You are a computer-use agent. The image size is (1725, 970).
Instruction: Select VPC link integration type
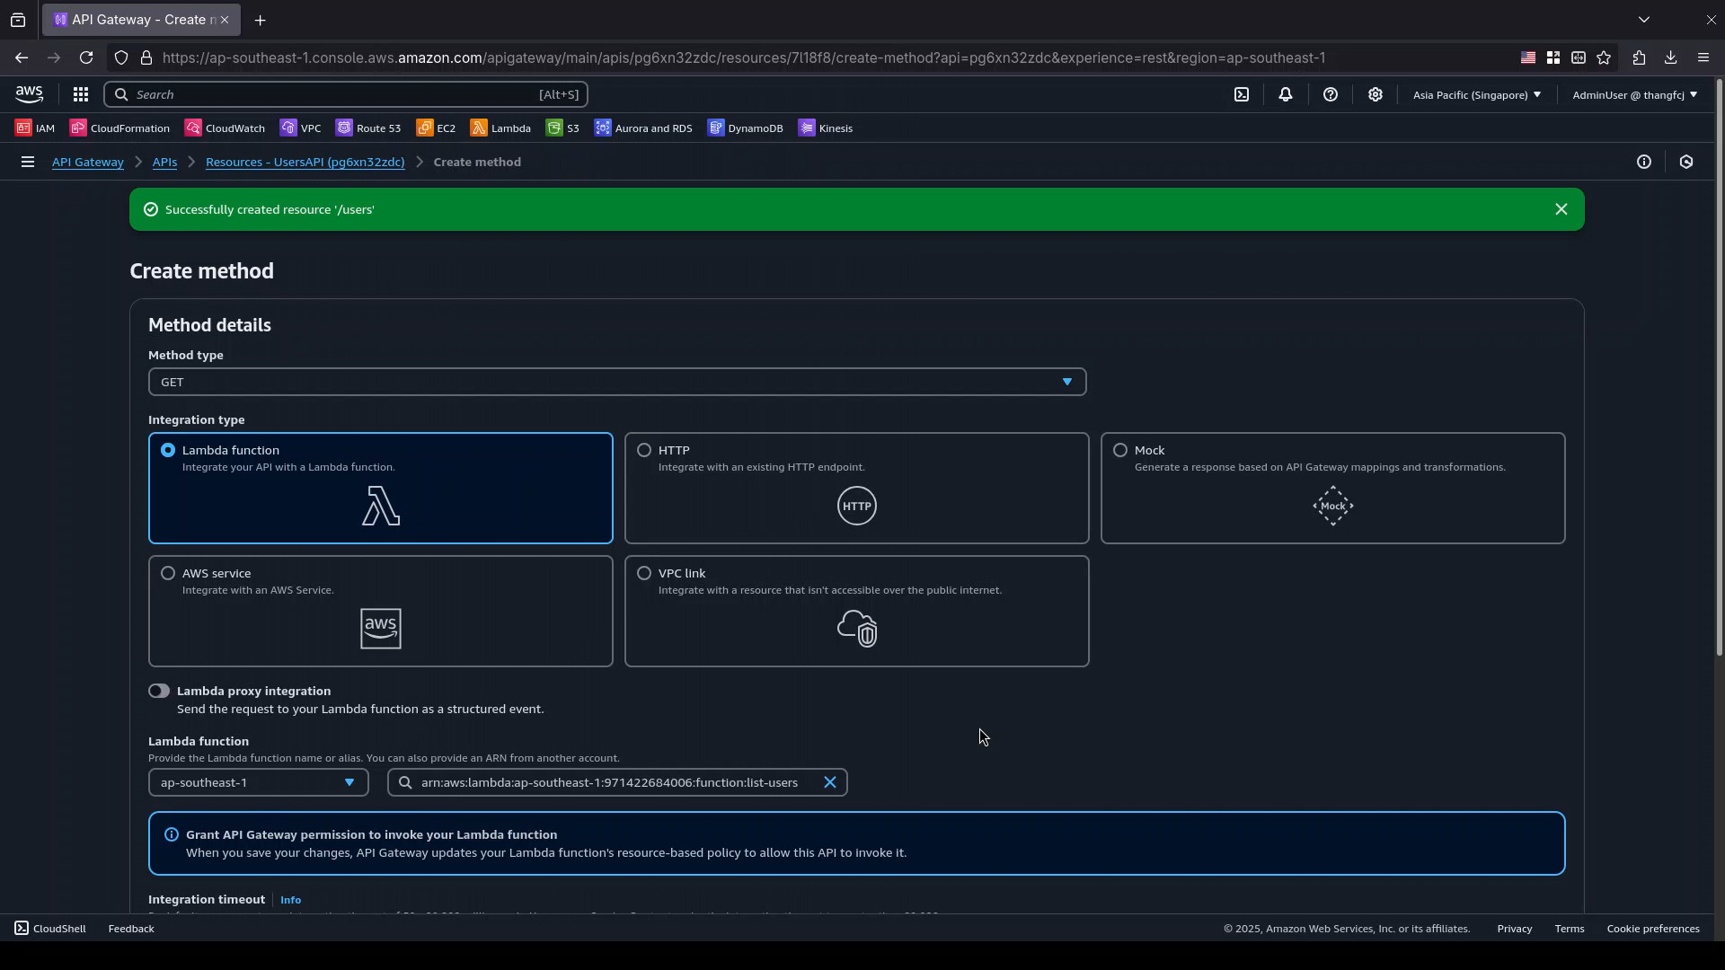coord(857,612)
